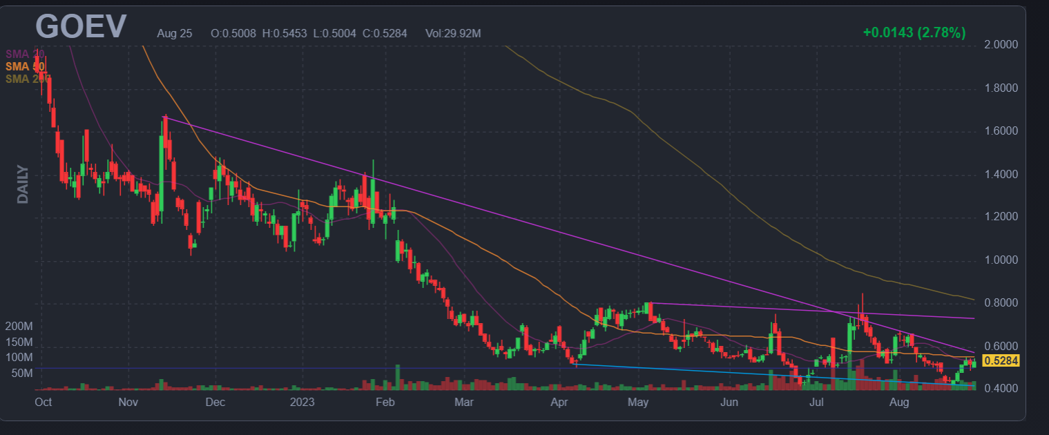
Task: Click the DAILY timeframe label
Action: tap(23, 184)
